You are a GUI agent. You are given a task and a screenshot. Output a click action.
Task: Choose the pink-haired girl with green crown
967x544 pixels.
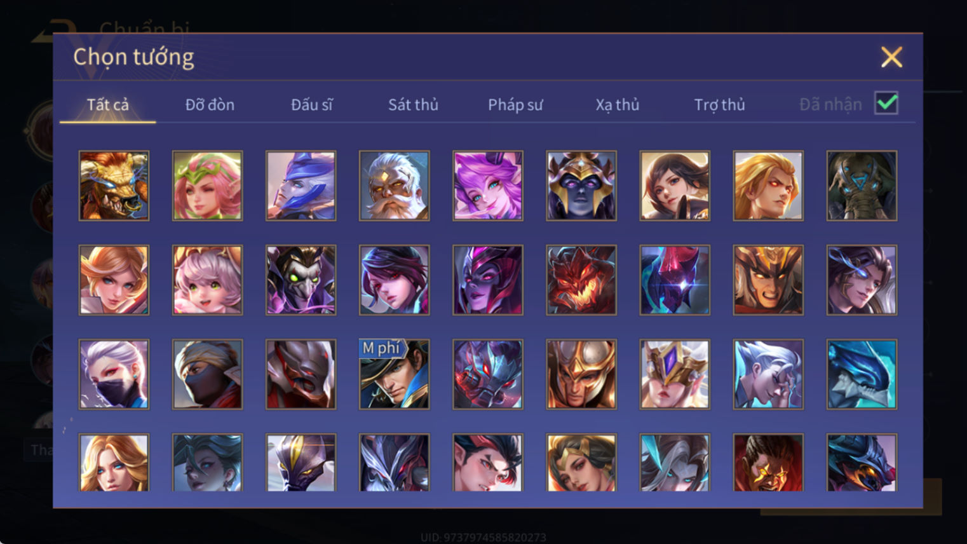207,186
